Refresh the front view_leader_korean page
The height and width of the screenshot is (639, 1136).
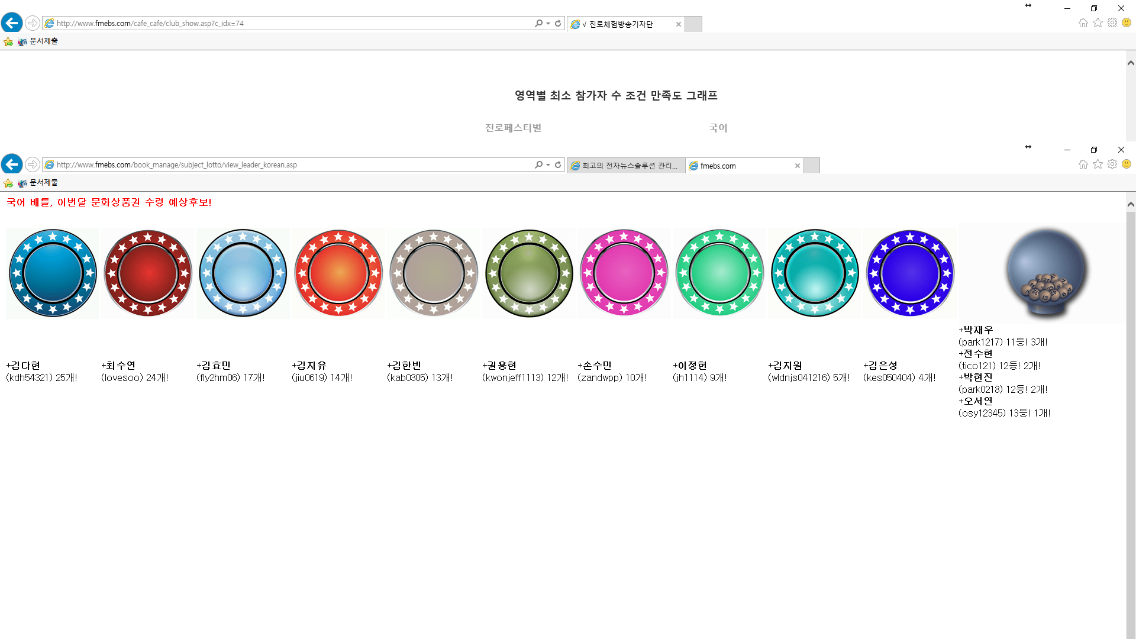[x=558, y=164]
